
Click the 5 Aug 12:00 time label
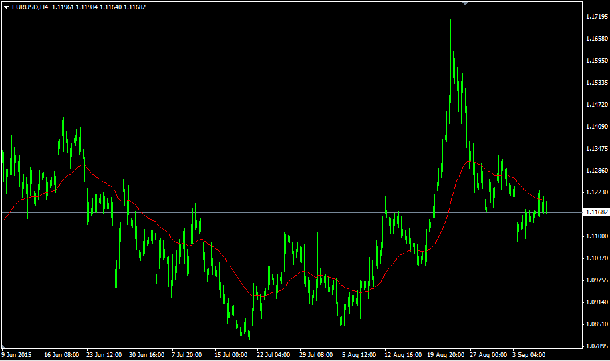[x=359, y=355]
